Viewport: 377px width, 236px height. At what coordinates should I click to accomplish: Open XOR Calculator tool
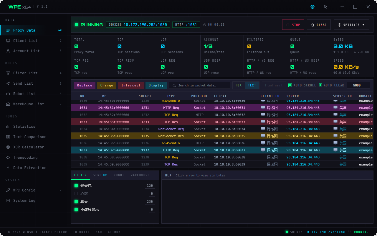tap(34, 147)
